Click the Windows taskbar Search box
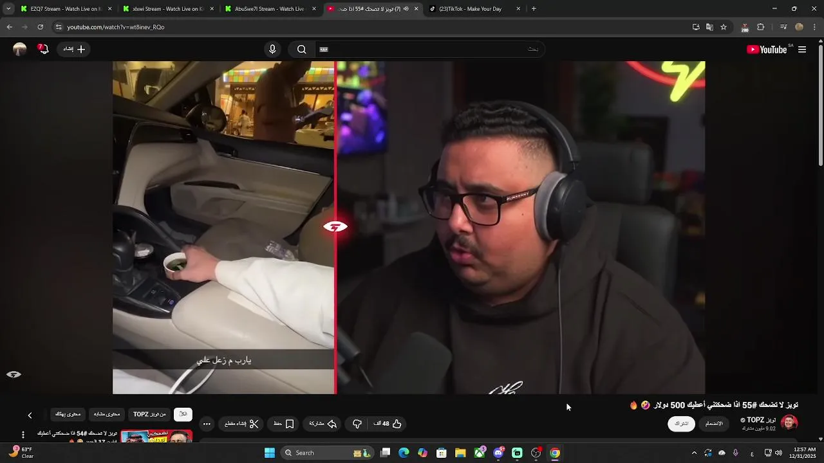824x463 pixels. click(326, 453)
